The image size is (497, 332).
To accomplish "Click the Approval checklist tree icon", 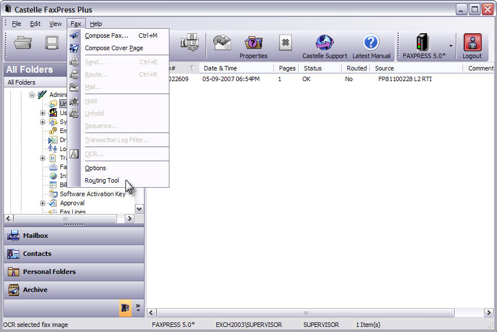I will pyautogui.click(x=53, y=203).
